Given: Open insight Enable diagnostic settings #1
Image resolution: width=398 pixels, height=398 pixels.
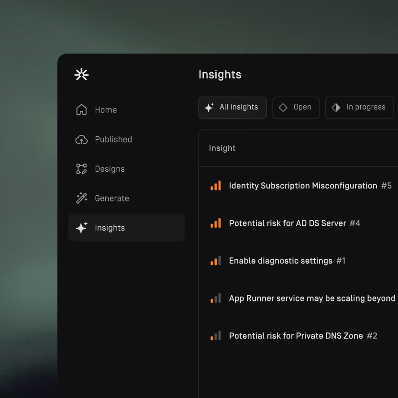Looking at the screenshot, I should click(280, 261).
